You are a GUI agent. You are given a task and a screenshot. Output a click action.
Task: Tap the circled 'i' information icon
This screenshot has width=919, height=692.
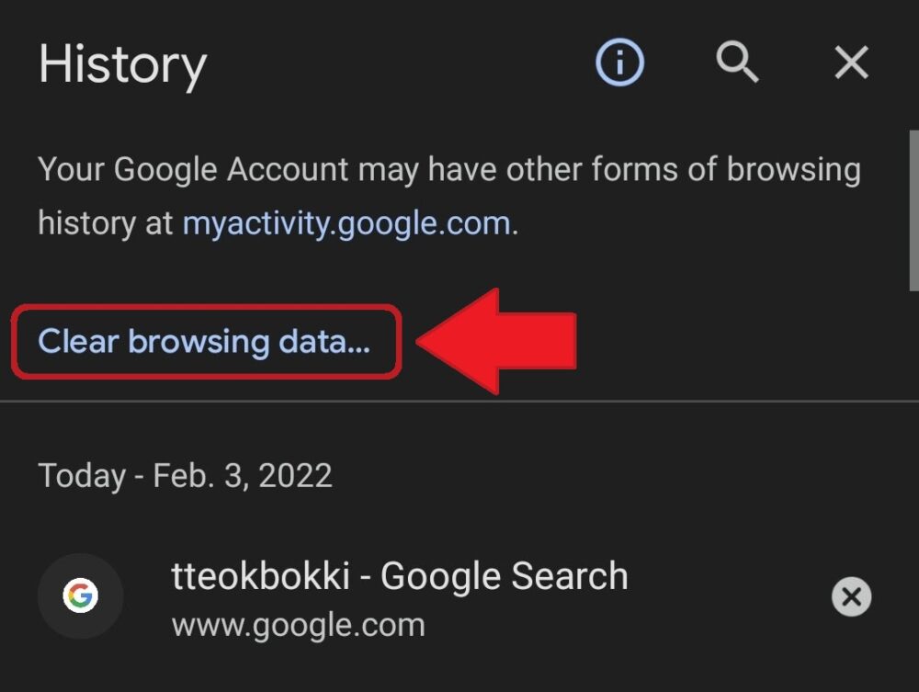[x=619, y=62]
